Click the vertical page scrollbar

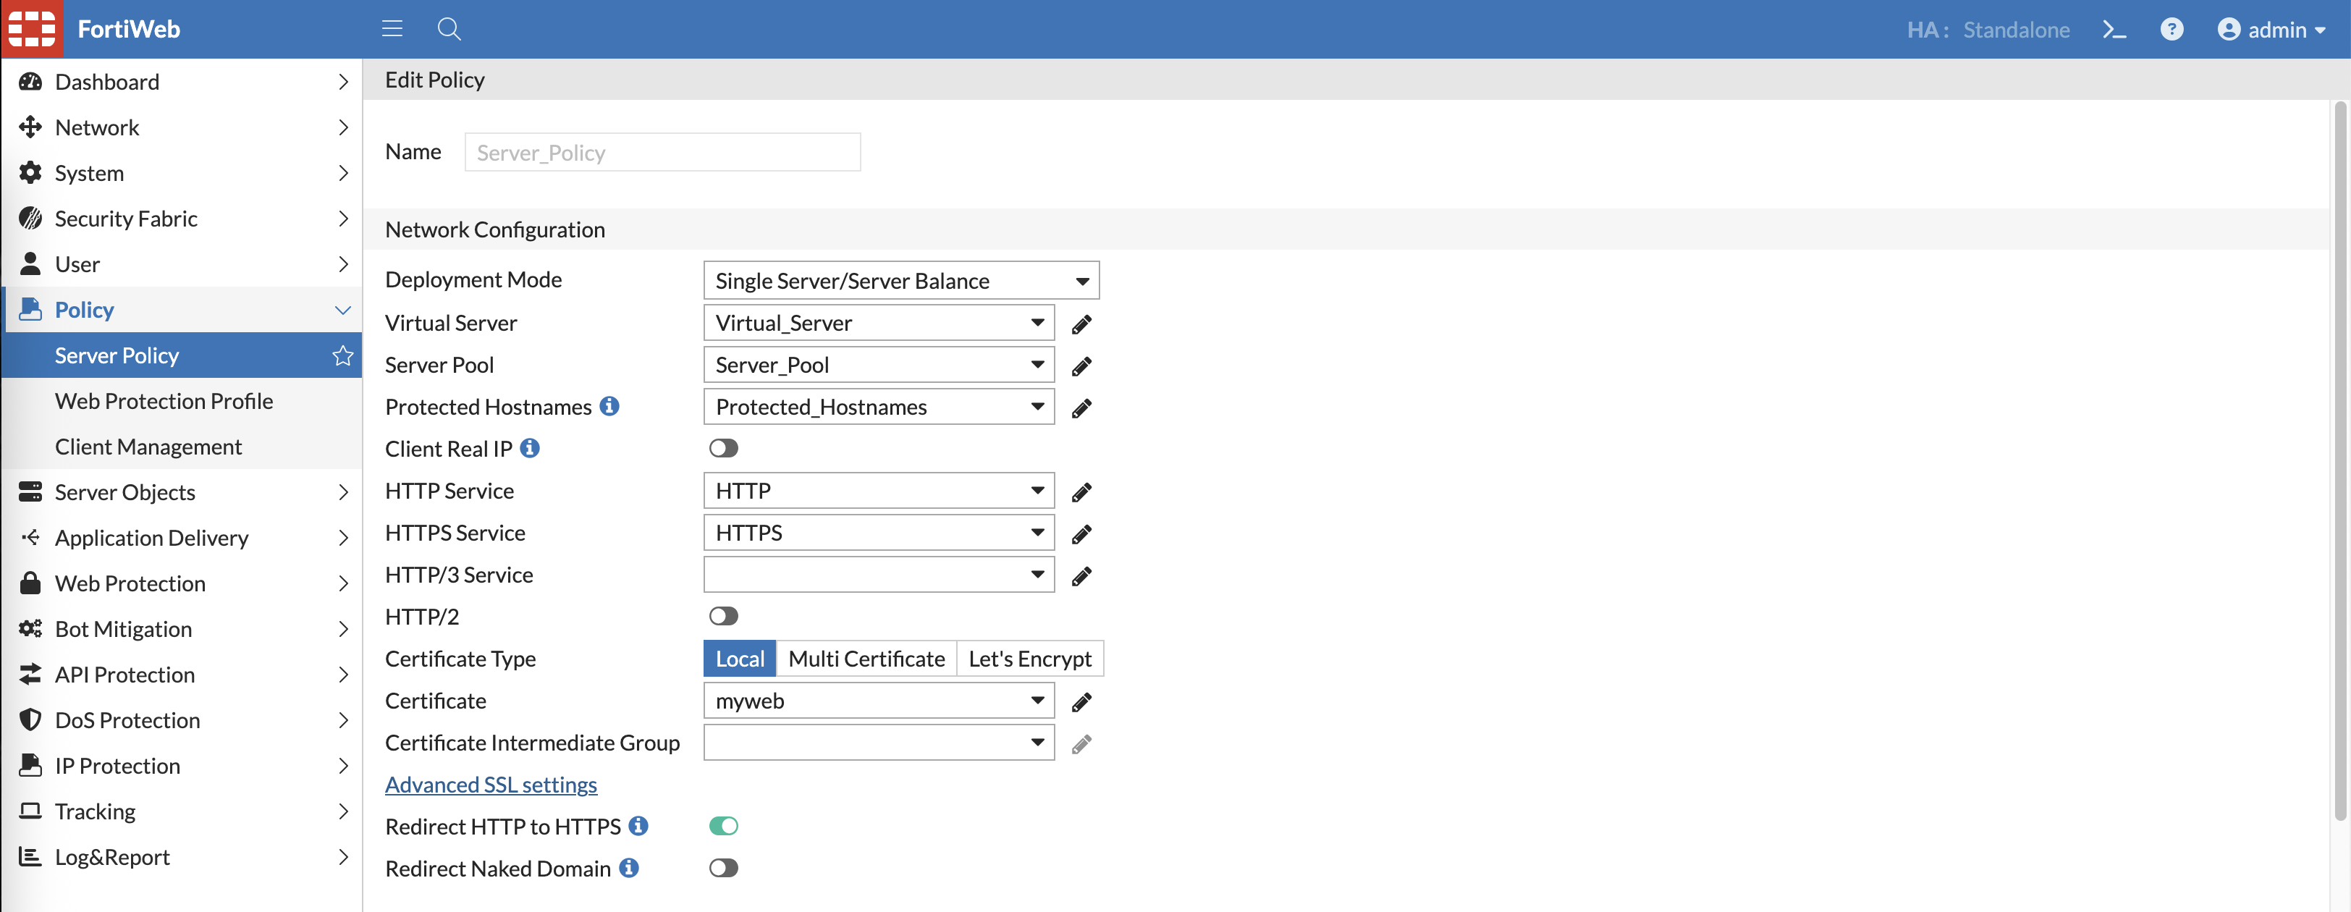tap(2339, 457)
